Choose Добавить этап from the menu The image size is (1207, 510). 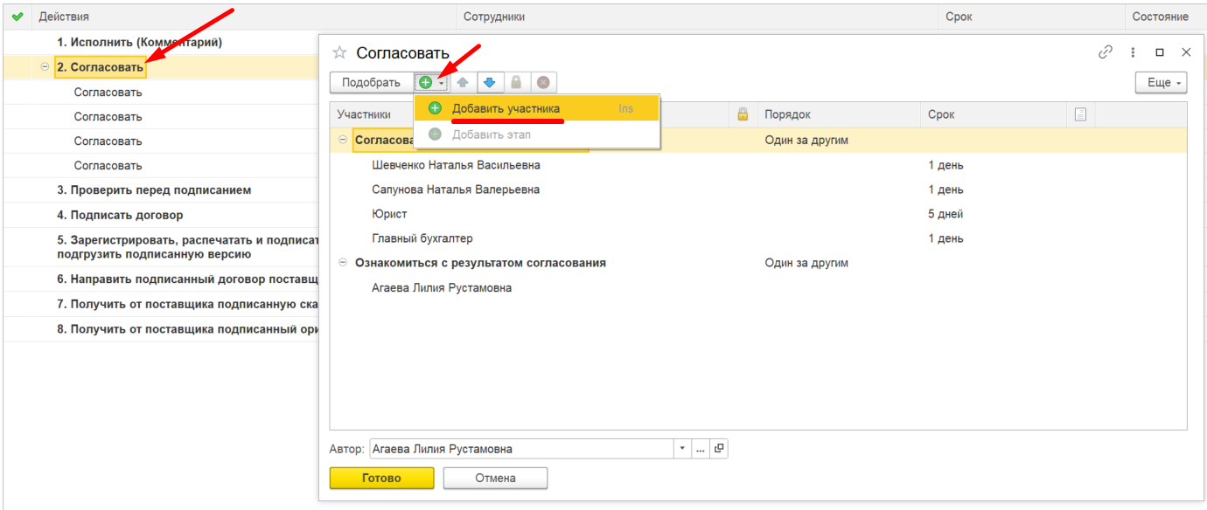point(536,134)
